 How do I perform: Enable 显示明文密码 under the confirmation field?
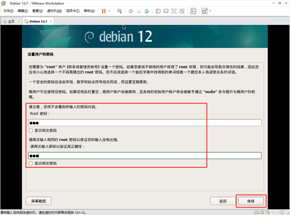tap(31, 163)
